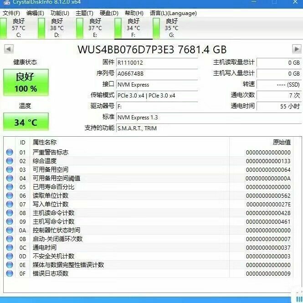Click the status dot for 主机读命令计数 row

(10, 213)
